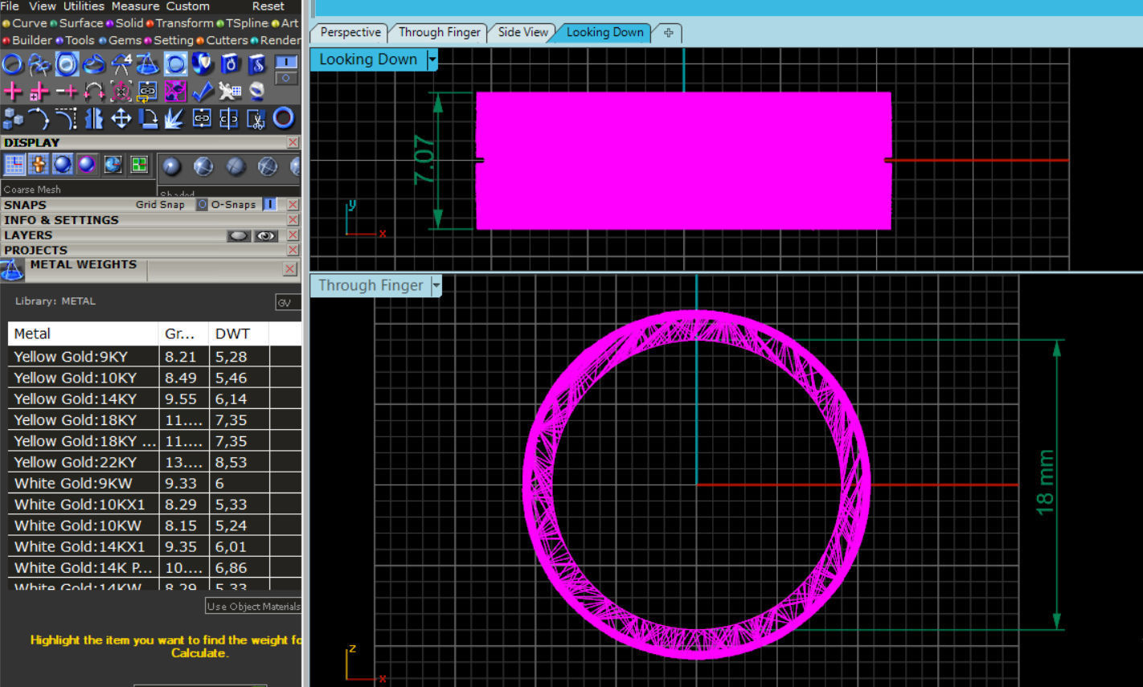This screenshot has height=687, width=1143.
Task: Click the magenta patterned square icon
Action: click(175, 91)
